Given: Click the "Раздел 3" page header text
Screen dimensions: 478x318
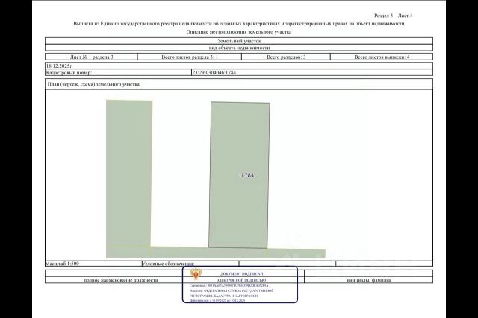Looking at the screenshot, I should tap(383, 16).
